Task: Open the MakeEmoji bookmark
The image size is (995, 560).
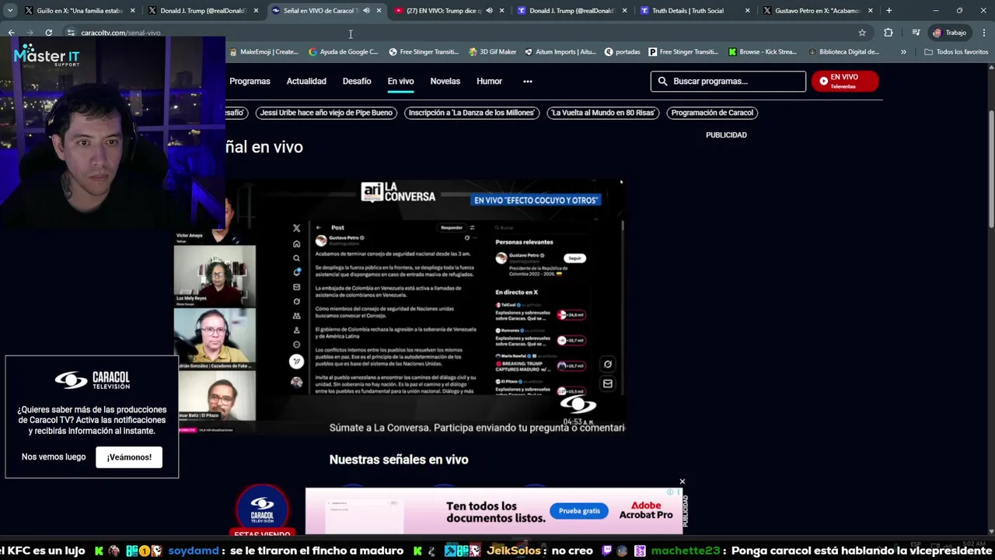Action: point(262,52)
